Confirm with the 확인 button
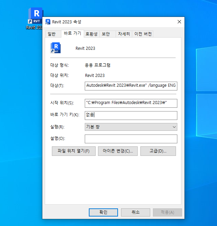Screen dimensions: 217x226 pyautogui.click(x=103, y=212)
